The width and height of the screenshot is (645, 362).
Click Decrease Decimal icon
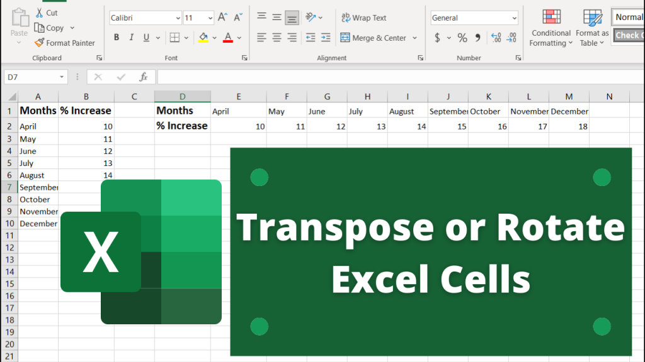click(x=511, y=38)
